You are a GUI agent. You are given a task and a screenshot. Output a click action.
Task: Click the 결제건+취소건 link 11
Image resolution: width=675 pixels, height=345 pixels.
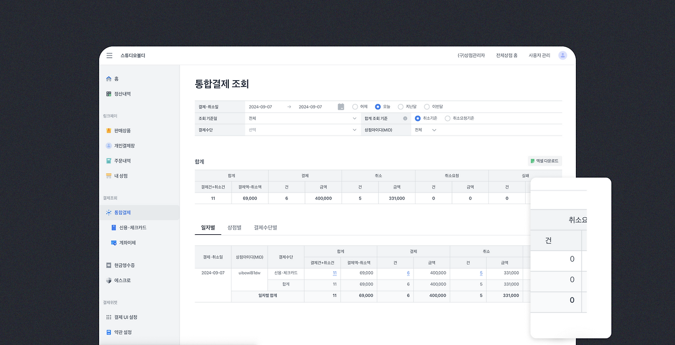coord(334,273)
